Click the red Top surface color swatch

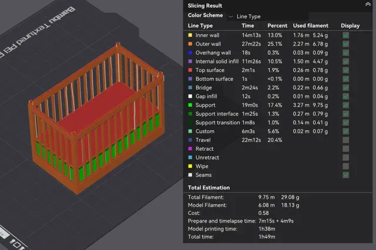coord(190,70)
